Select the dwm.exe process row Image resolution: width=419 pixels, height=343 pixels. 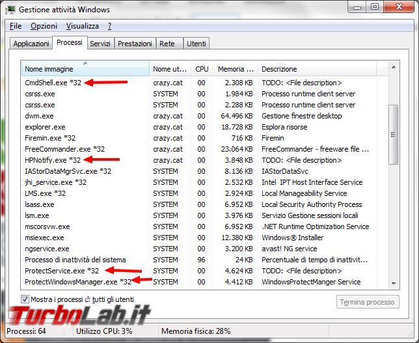tap(204, 116)
